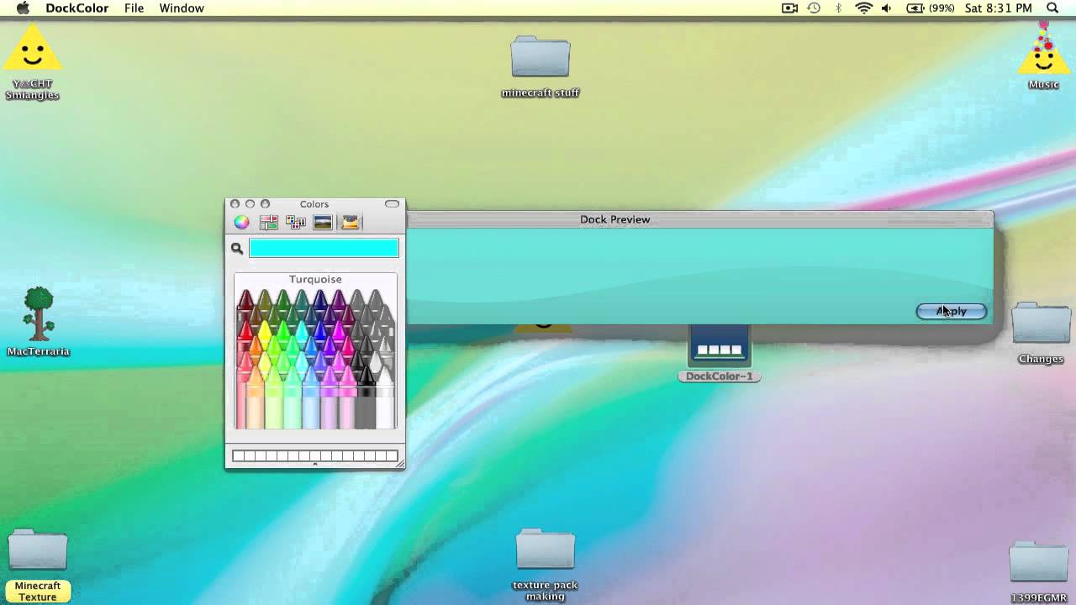This screenshot has height=605, width=1076.
Task: Select the Music party-hat smiley icon
Action: pos(1044,55)
